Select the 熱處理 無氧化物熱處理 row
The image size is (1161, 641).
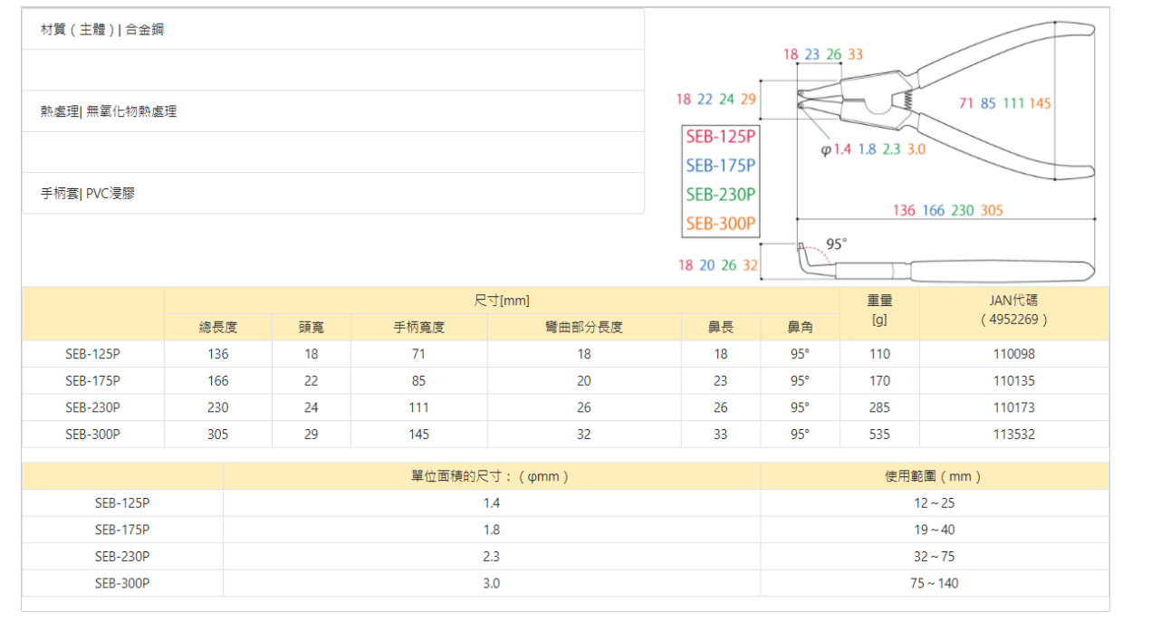(332, 111)
